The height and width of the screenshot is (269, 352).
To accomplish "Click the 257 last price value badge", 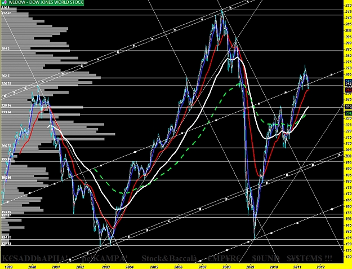I will tap(348, 83).
